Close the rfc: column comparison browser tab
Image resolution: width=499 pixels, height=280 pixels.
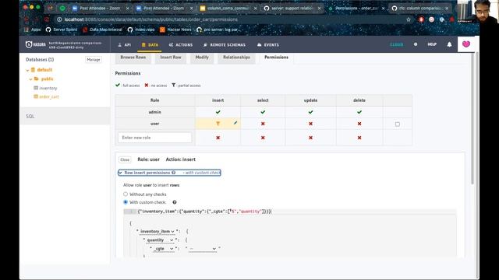(447, 9)
